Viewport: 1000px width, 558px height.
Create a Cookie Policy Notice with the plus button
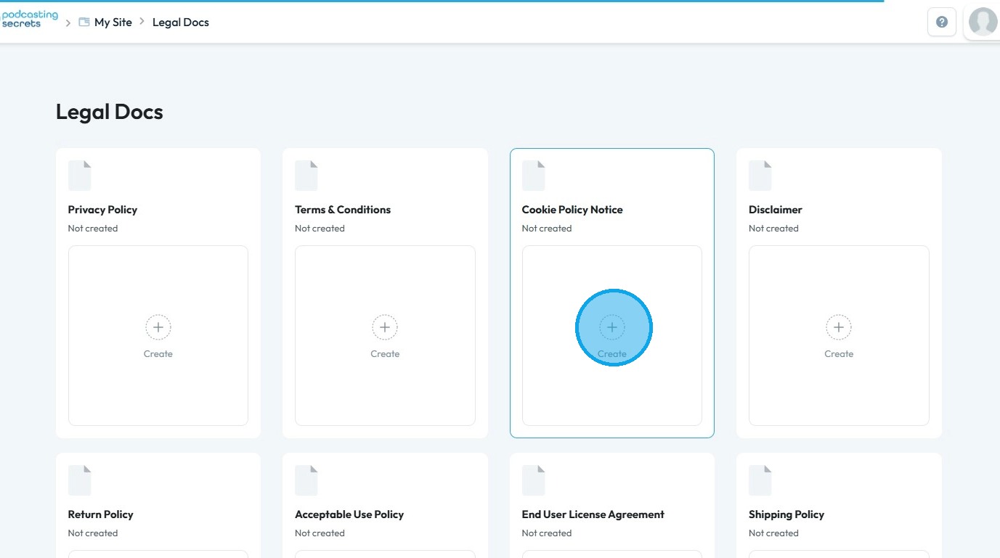point(612,327)
